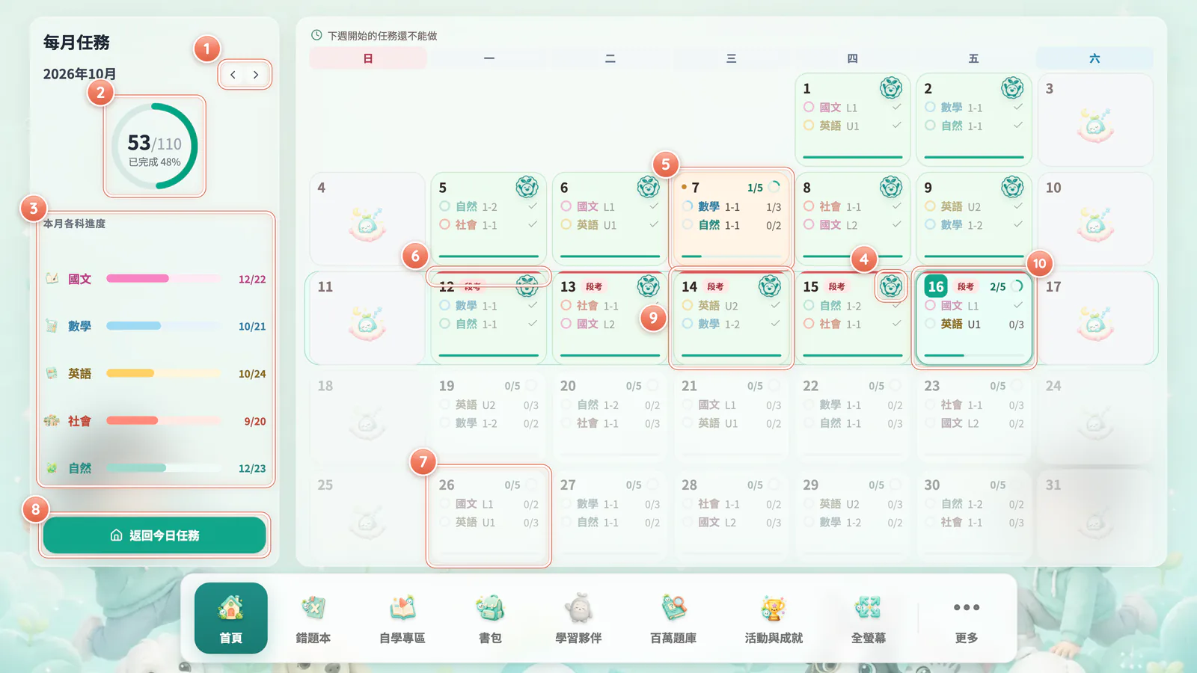Toggle the 國文 L1 task circle on day 1
The height and width of the screenshot is (673, 1197).
pyautogui.click(x=809, y=107)
